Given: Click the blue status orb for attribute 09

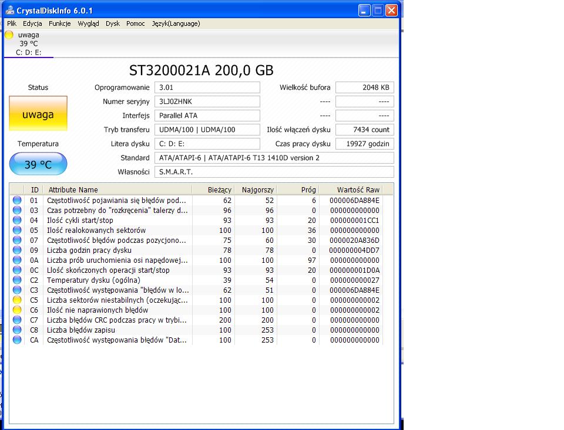Looking at the screenshot, I should [x=17, y=250].
